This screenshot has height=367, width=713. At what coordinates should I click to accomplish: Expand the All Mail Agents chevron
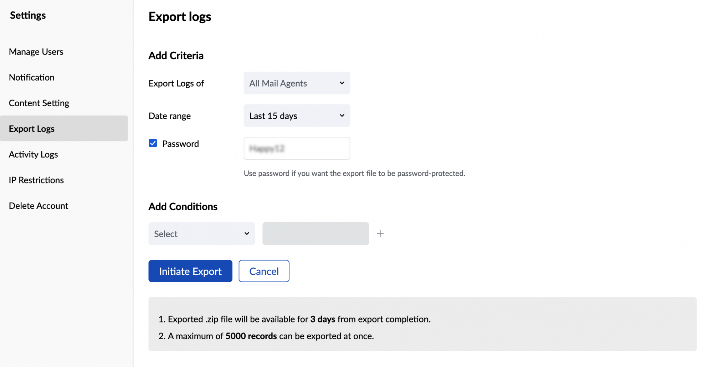[342, 83]
